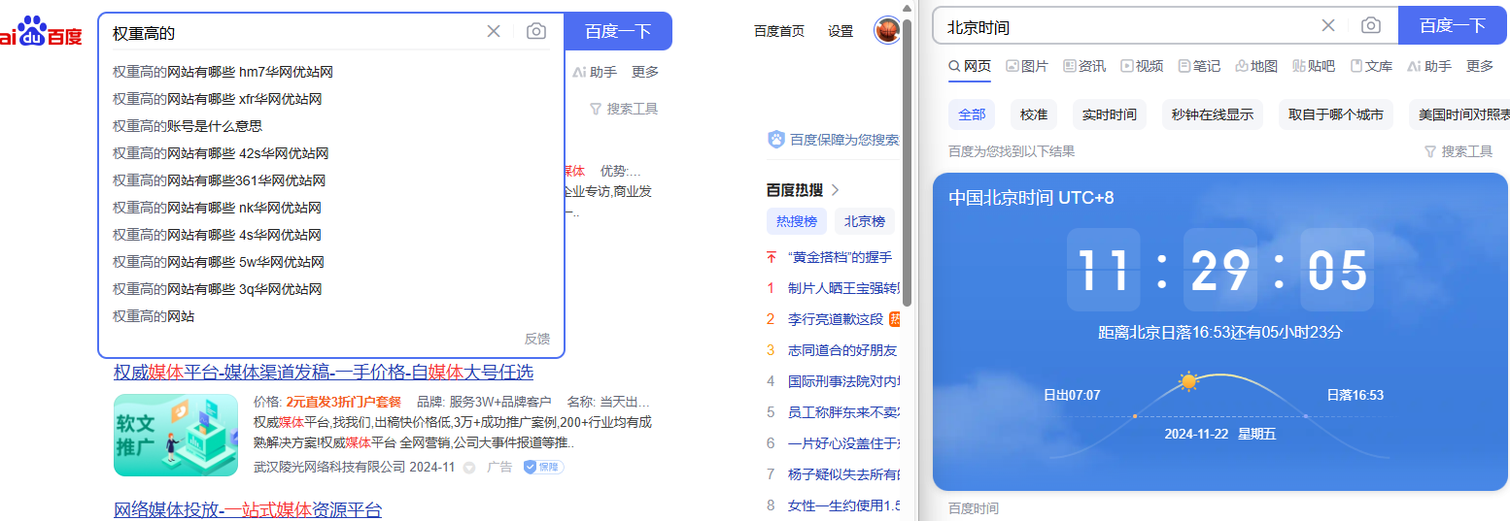Open hot search 女性一生约使用1.5
The width and height of the screenshot is (1510, 521).
pos(844,505)
